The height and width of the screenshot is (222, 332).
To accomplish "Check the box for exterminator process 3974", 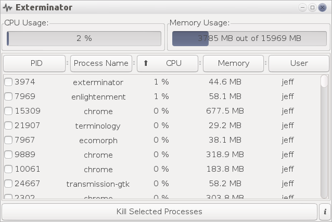I will pyautogui.click(x=8, y=82).
